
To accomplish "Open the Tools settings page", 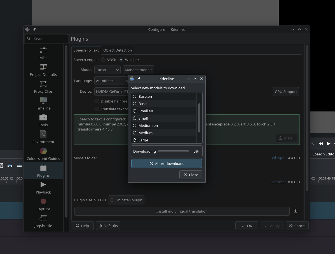I will (x=43, y=121).
